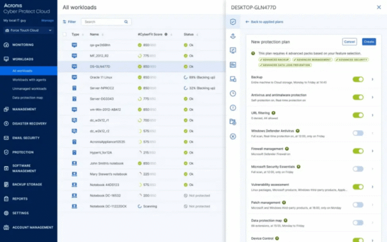Screen dimensions: 387x242
Task: Click the Account Management icon
Action: (6, 227)
